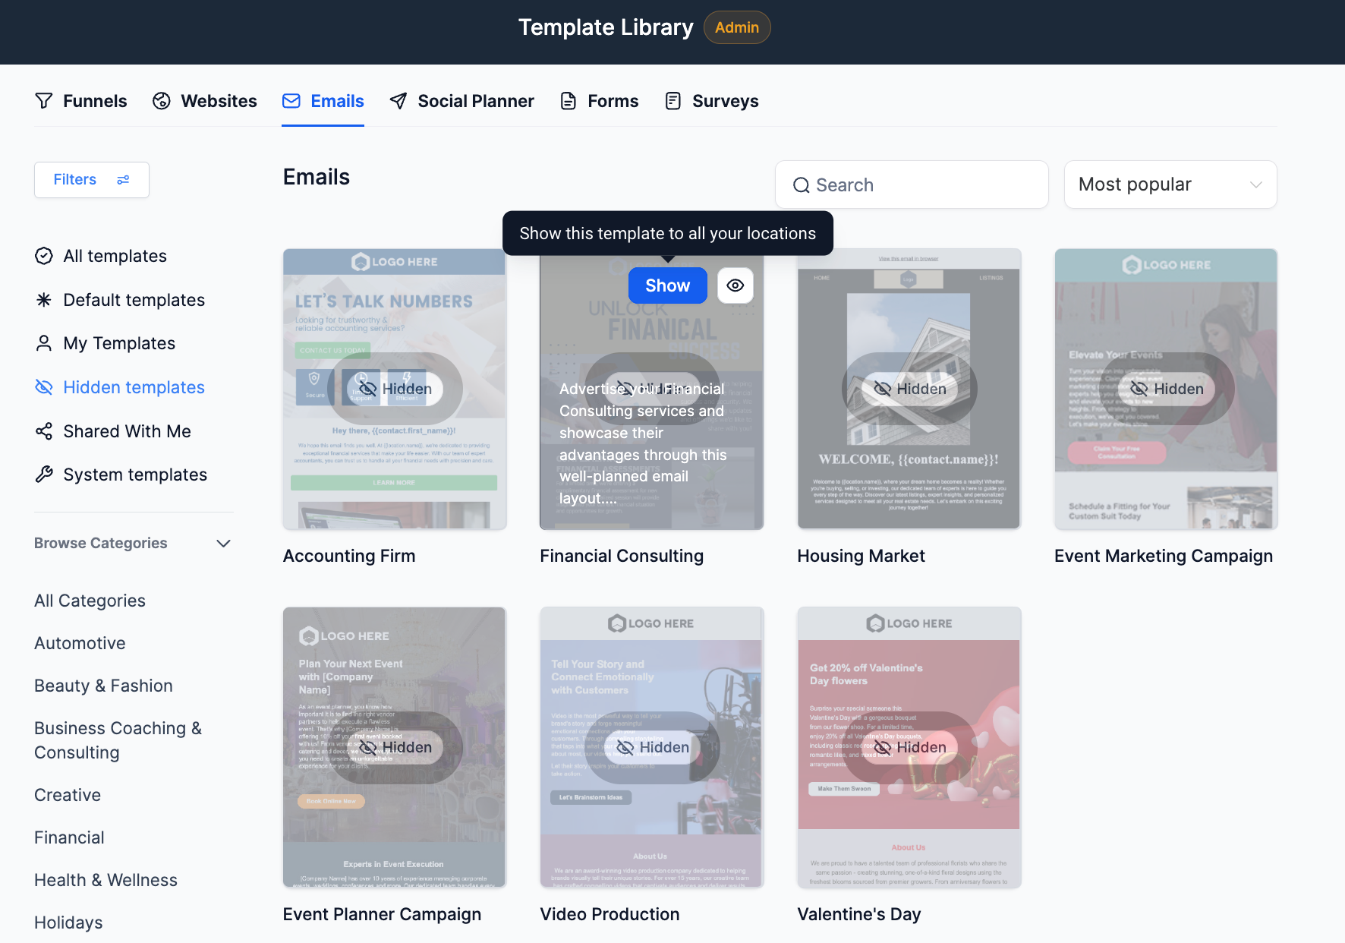Viewport: 1345px width, 943px height.
Task: Collapse the Browse Categories chevron
Action: tap(223, 543)
